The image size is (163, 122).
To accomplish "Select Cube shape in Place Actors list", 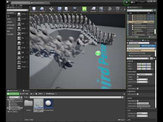I will 22,38.
